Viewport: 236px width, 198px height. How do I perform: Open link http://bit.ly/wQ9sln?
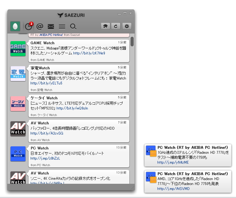click(72, 108)
